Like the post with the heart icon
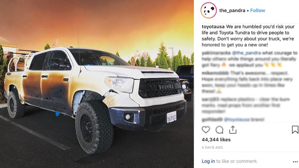Viewport: 299px width, 168px height. point(206,130)
